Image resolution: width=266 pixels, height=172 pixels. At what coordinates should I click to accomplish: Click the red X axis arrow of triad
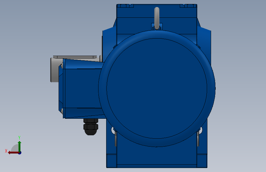(13, 153)
